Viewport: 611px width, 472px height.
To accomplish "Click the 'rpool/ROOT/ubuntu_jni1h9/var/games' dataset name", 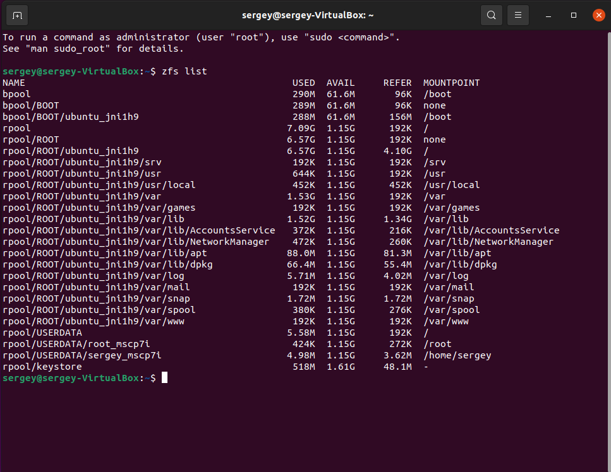I will 99,208.
